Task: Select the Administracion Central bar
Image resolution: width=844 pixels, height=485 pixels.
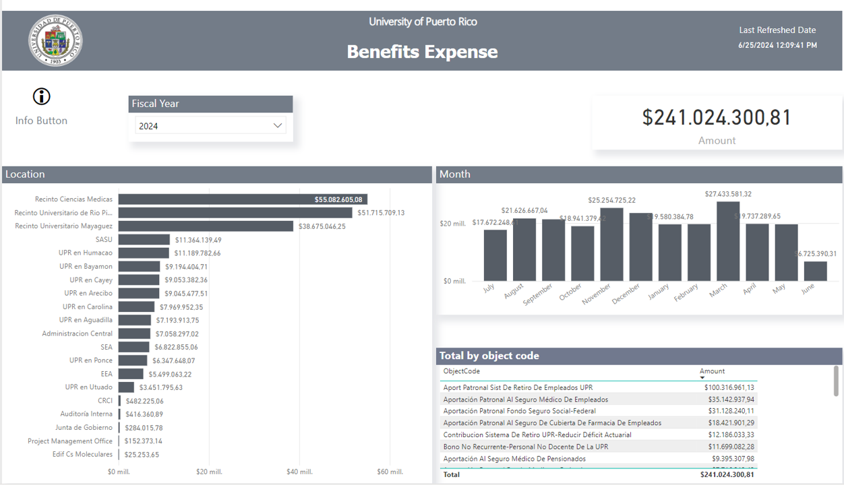Action: tap(134, 334)
